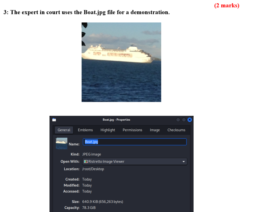261x212 pixels.
Task: Click the Boat.jpg - Properties title text
Action: point(116,120)
